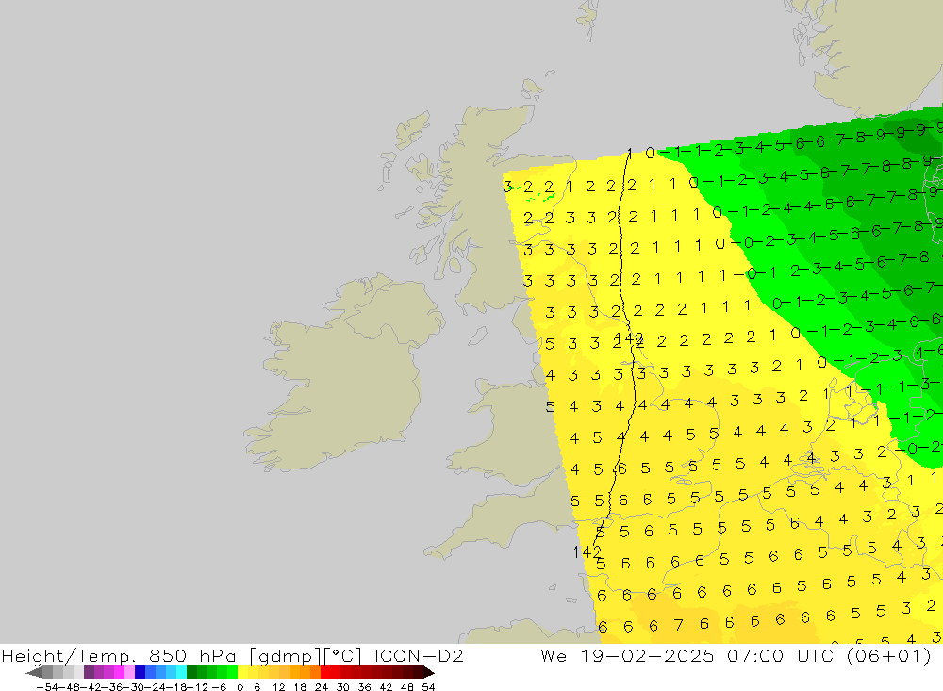Click the ICON-D2 model name in the title
Viewport: 943px width, 691px height.
(419, 655)
